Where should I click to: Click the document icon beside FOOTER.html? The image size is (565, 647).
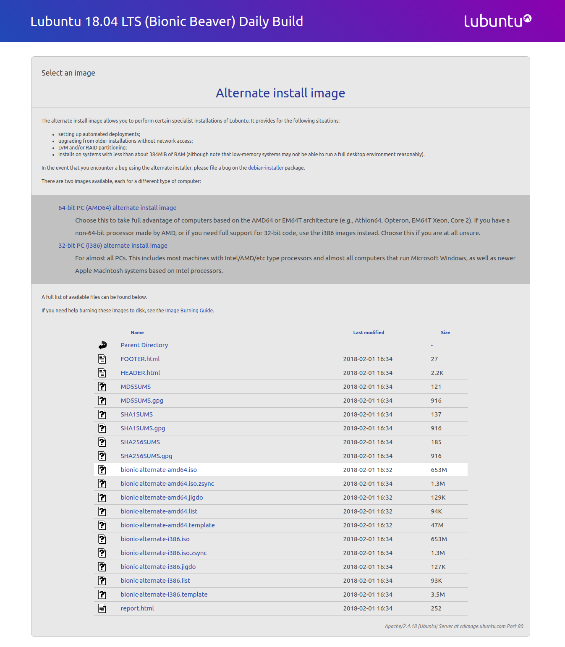(x=102, y=359)
